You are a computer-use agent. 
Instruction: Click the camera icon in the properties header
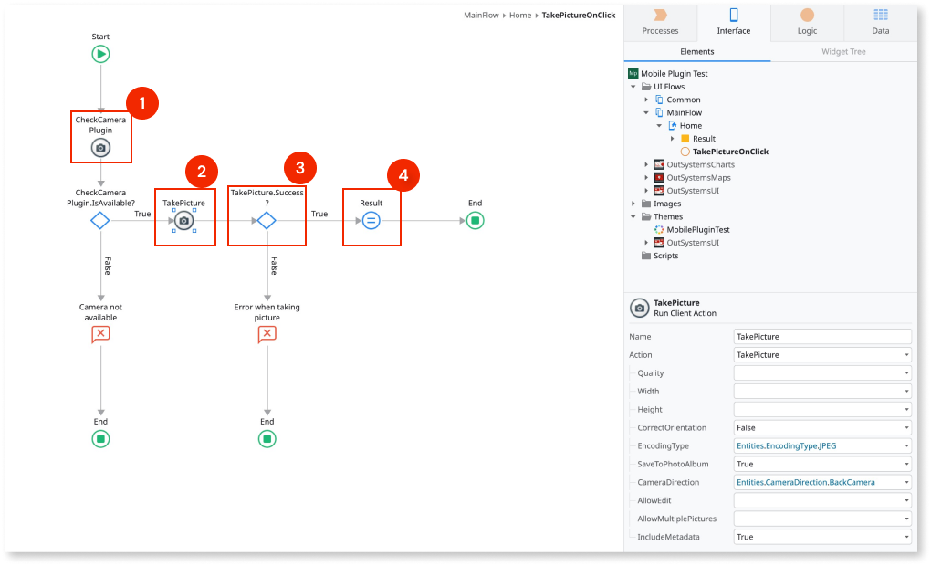point(639,308)
